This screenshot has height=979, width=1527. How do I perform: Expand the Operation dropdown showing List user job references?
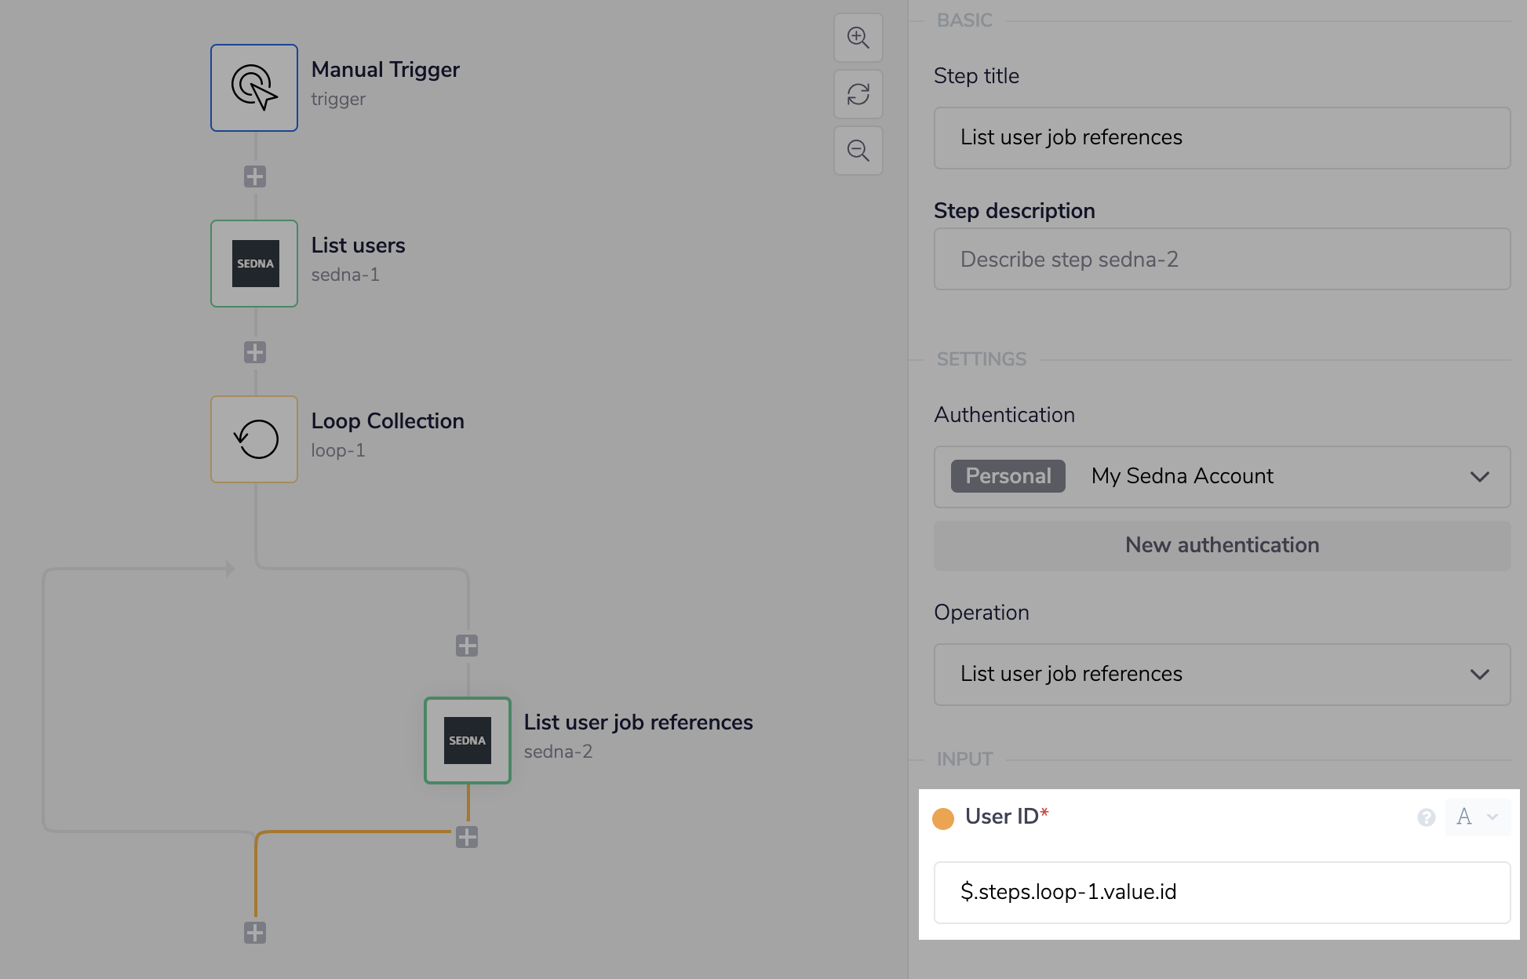coord(1222,674)
